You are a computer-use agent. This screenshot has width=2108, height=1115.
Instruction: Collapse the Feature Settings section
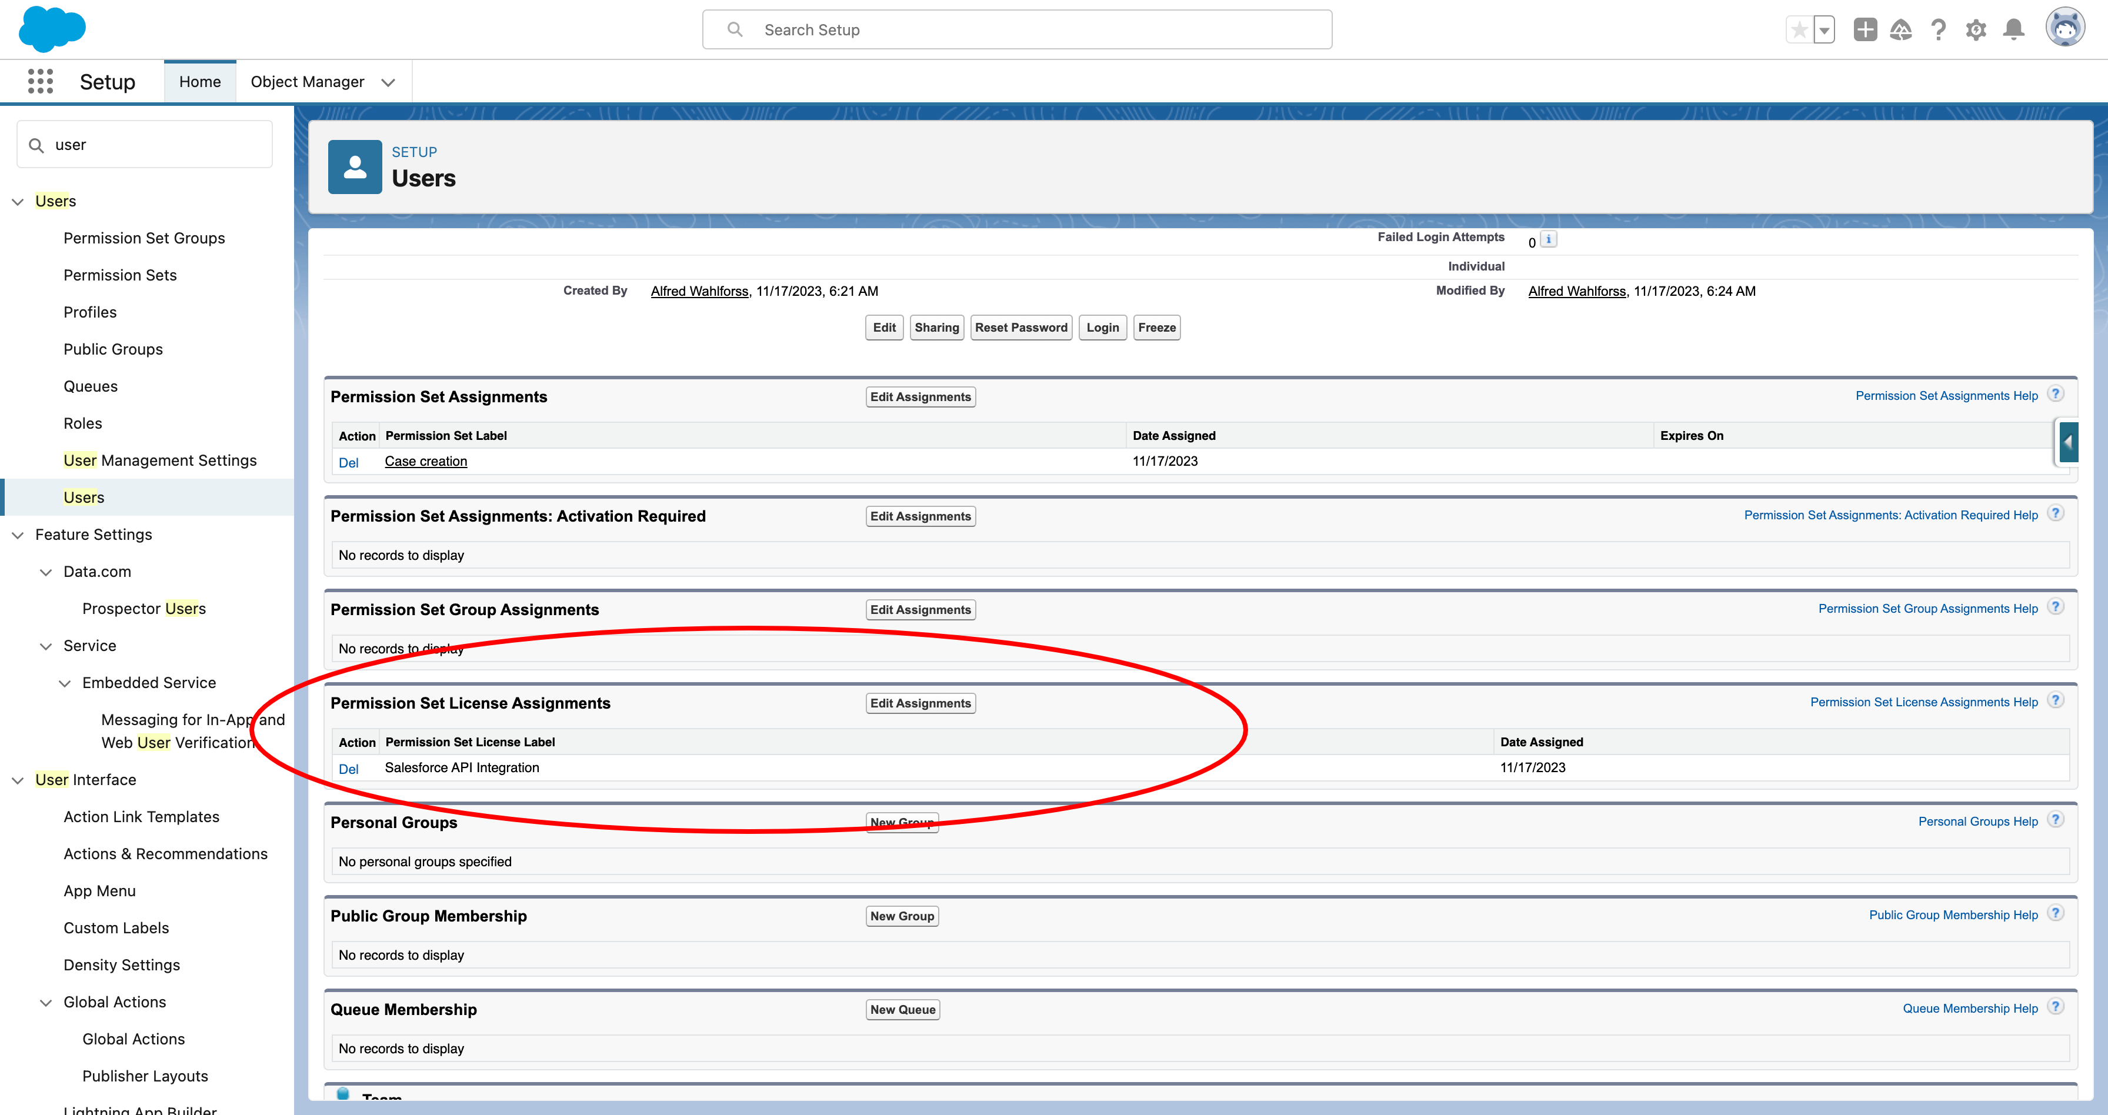point(18,535)
